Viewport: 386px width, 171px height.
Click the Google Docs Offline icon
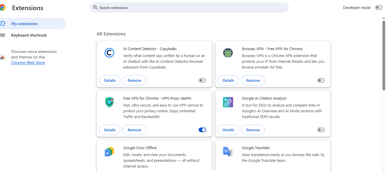tap(109, 152)
